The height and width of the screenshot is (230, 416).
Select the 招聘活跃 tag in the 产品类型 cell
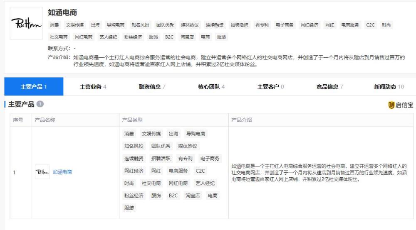point(161,158)
